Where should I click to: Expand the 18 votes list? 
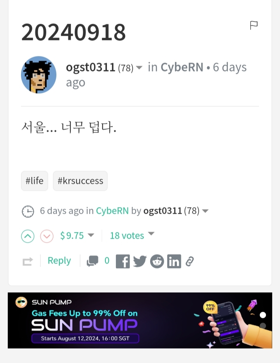coord(151,233)
